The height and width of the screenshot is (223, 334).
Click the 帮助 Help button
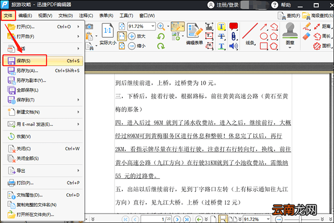[281, 5]
